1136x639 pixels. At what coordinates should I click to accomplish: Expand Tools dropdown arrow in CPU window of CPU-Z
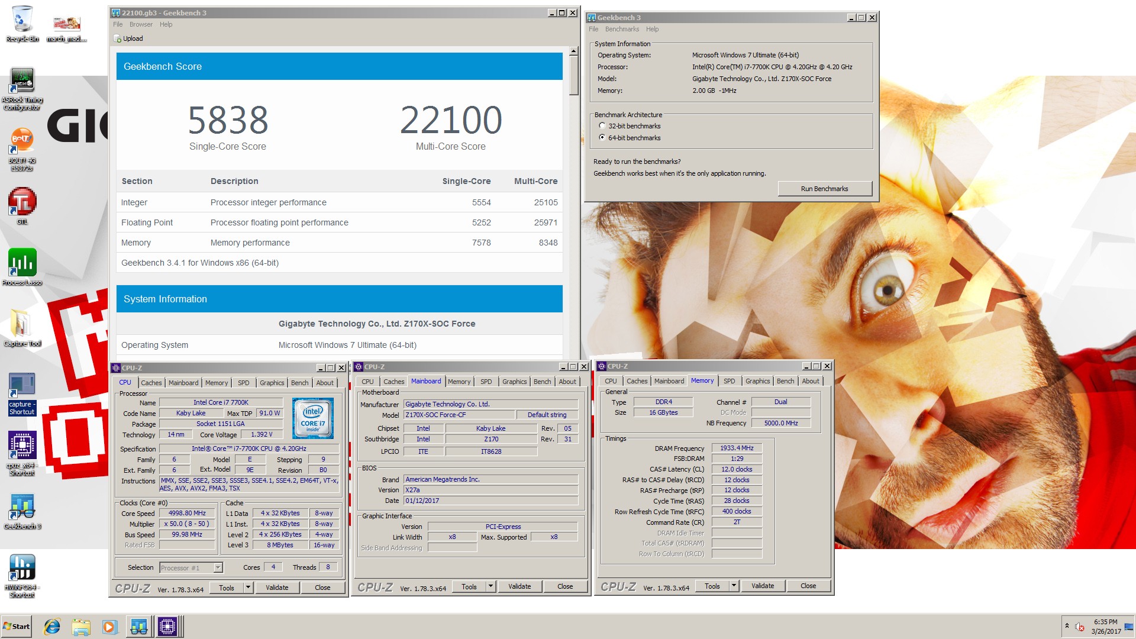click(248, 588)
